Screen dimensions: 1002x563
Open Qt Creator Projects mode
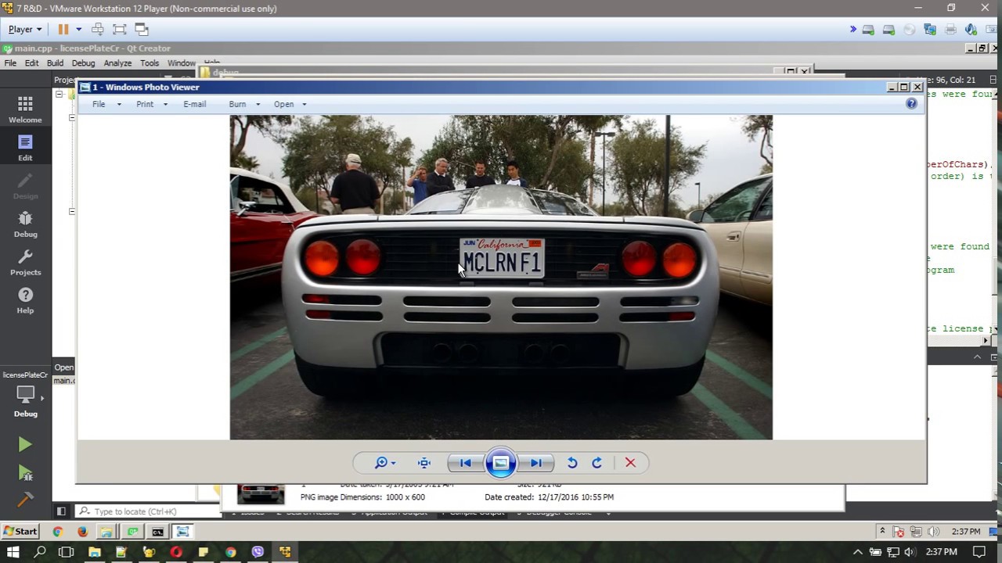25,262
